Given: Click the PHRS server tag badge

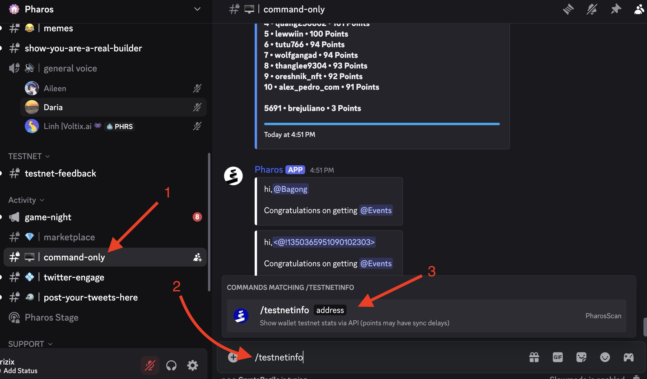Looking at the screenshot, I should (120, 126).
